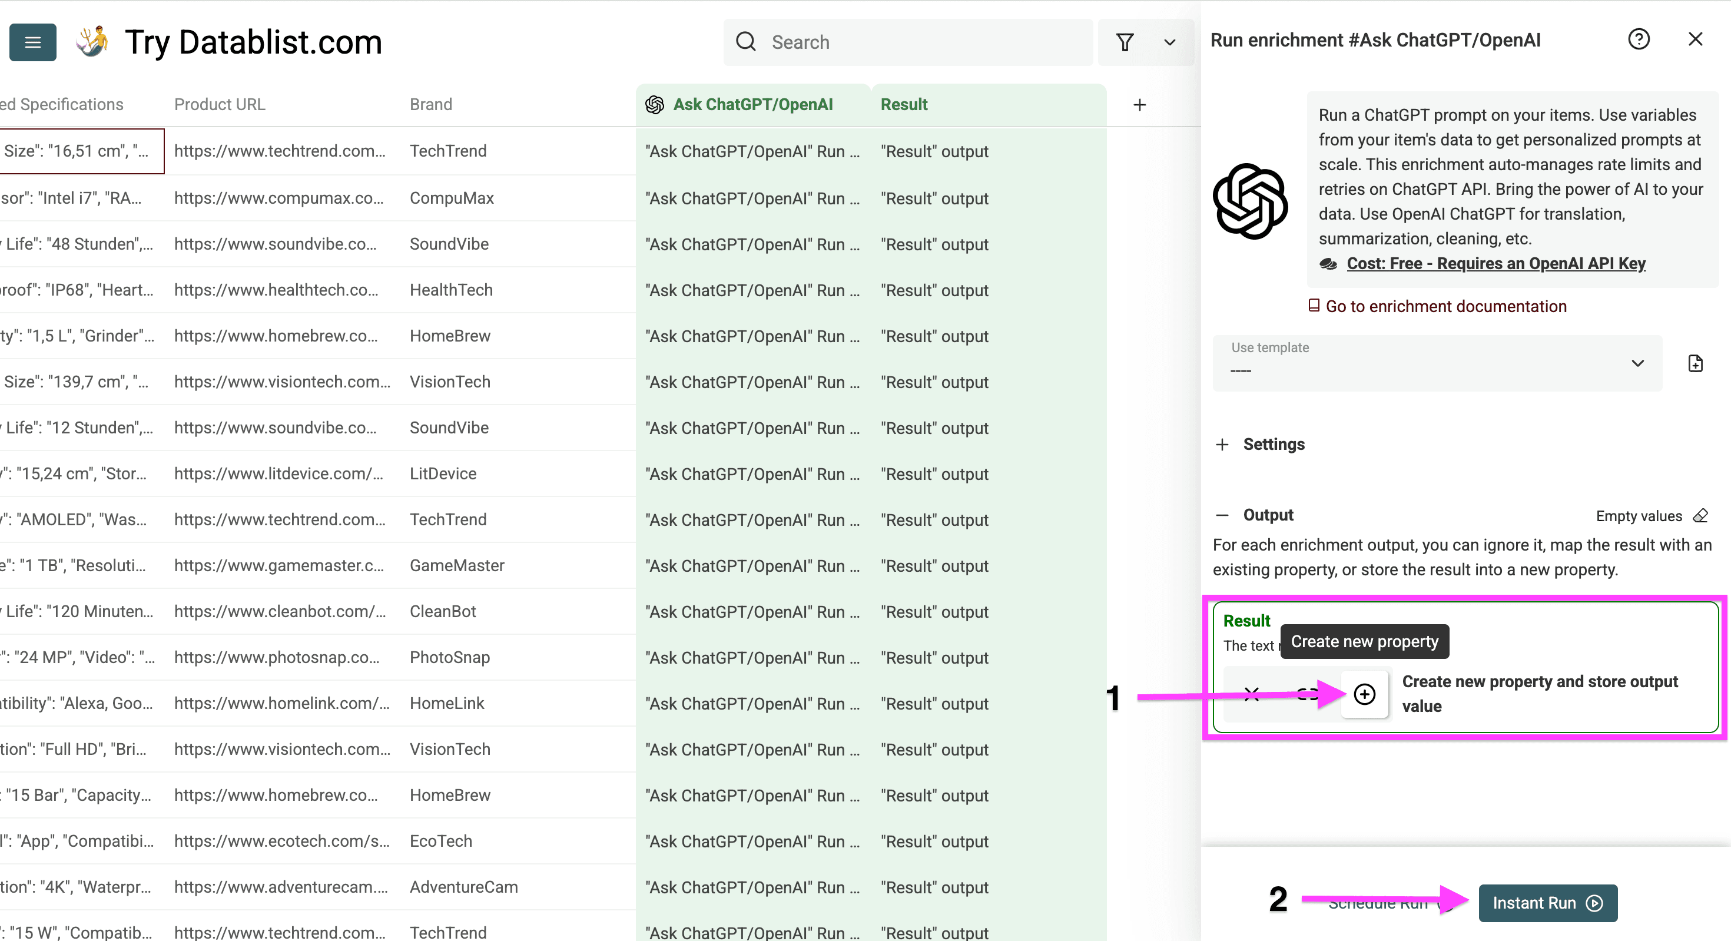Click the filter icon next to search
The image size is (1731, 941).
(x=1126, y=42)
